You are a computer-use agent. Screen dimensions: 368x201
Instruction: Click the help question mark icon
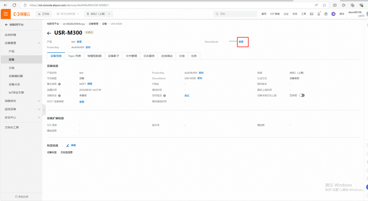click(x=326, y=14)
